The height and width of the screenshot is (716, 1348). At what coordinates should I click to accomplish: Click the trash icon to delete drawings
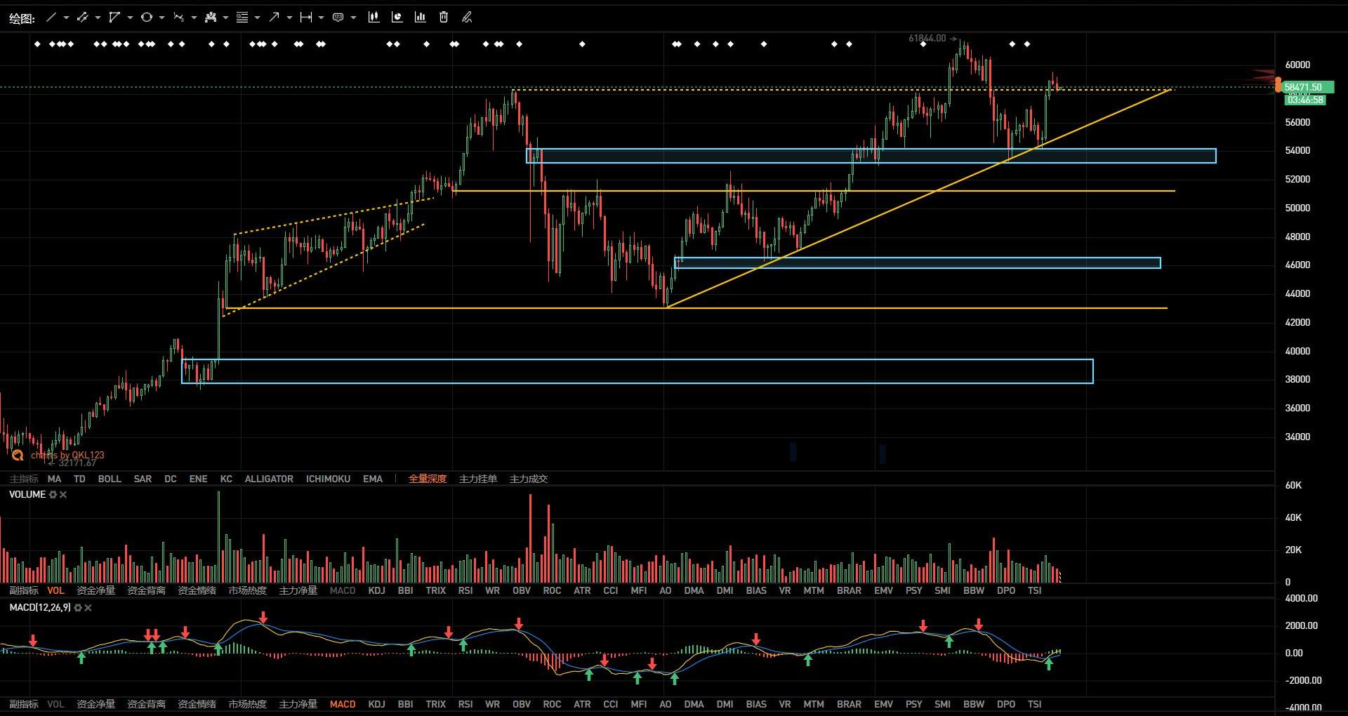444,18
